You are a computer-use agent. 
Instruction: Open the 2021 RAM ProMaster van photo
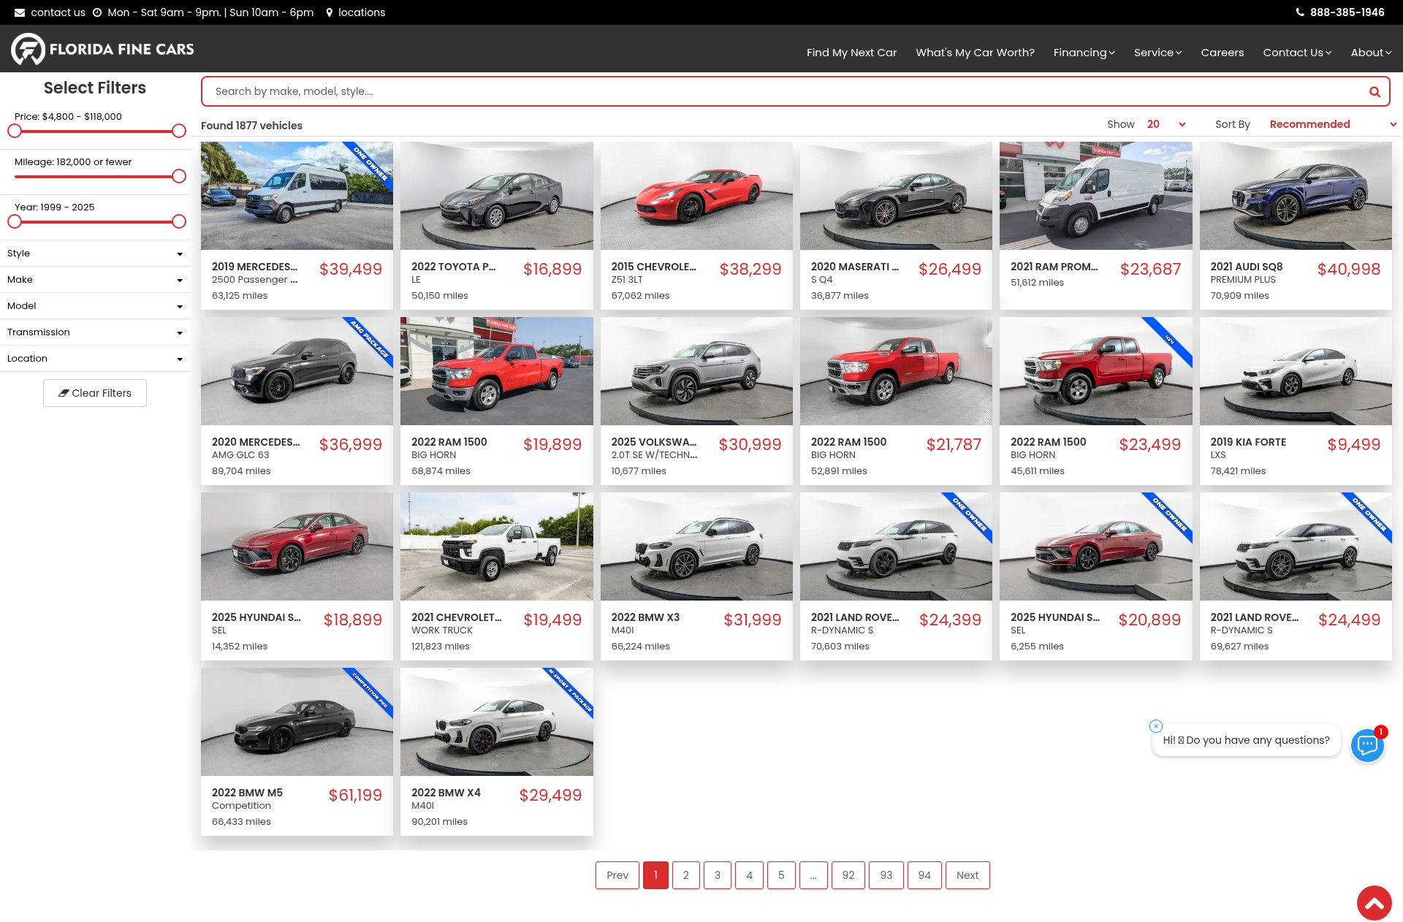[x=1096, y=196]
